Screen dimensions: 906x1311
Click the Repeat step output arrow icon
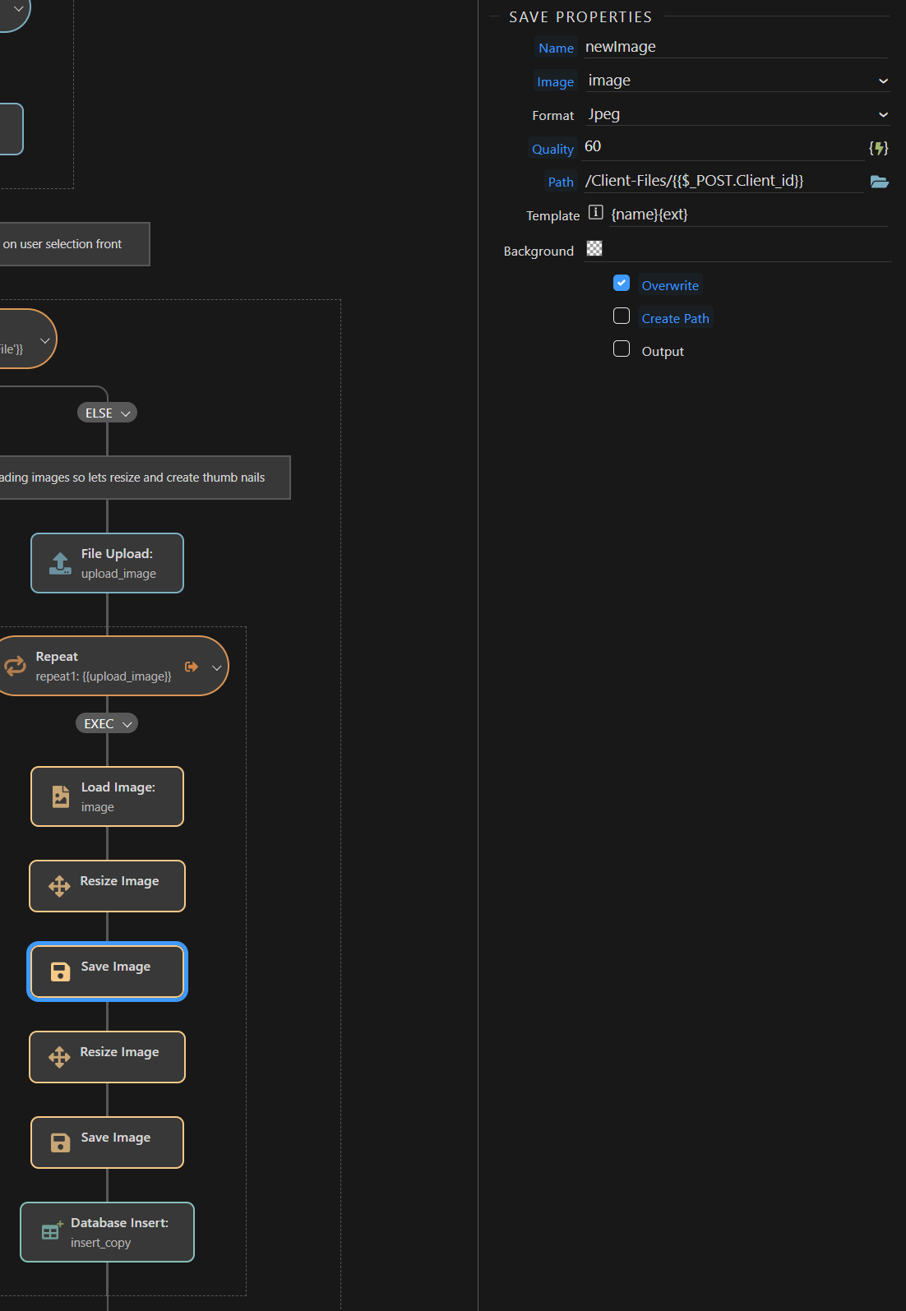(x=192, y=667)
